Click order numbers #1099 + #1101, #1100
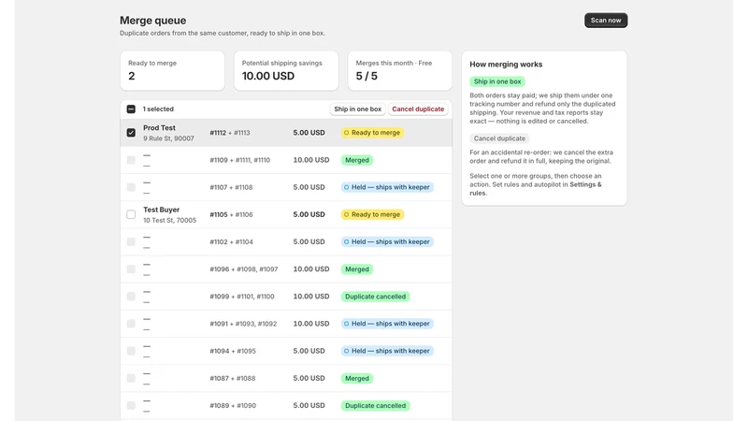The width and height of the screenshot is (748, 421). (242, 297)
